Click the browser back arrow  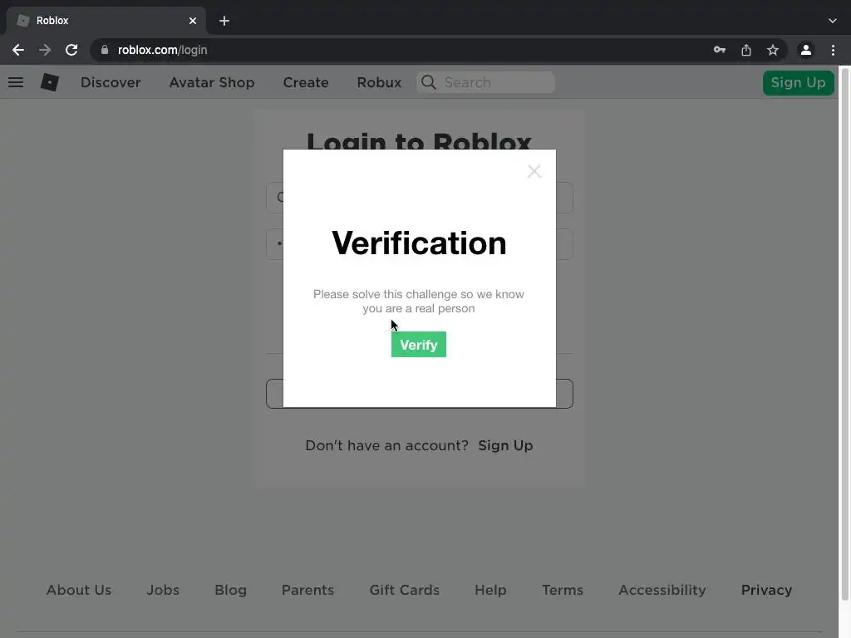tap(18, 50)
